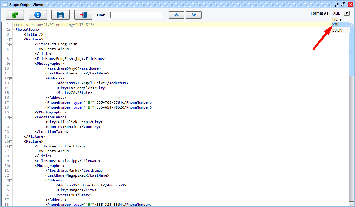The width and height of the screenshot is (355, 207).
Task: Click the text 'Red Frog Fish'
Action: [63, 44]
